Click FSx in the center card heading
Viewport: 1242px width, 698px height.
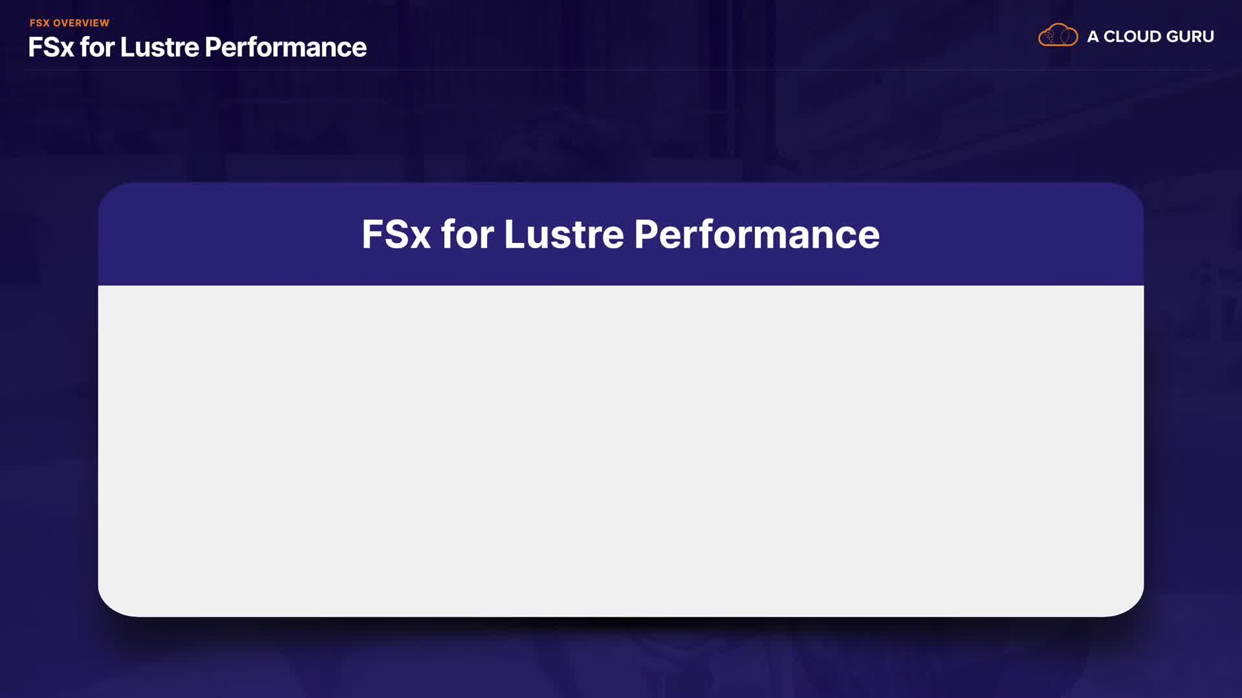[396, 234]
